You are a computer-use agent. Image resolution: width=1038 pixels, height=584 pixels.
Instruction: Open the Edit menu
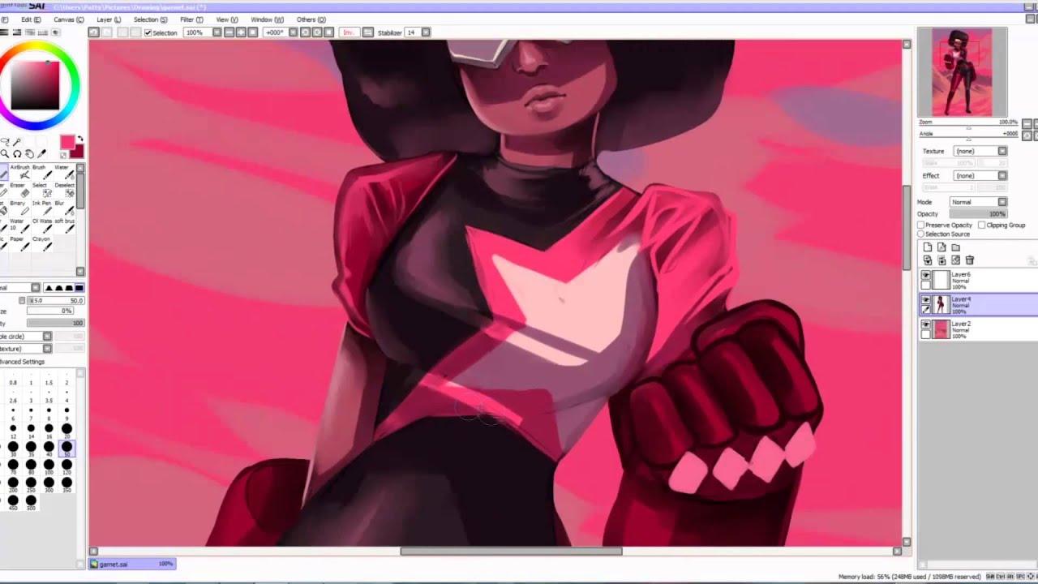tap(30, 19)
